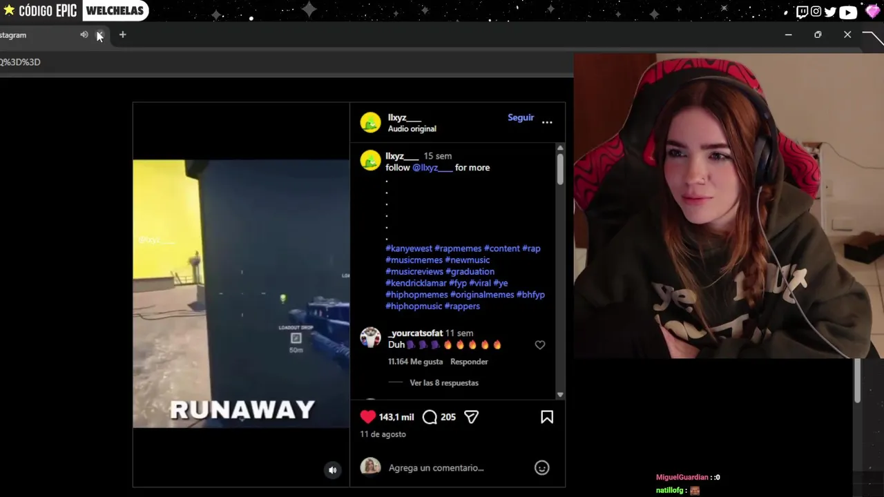Open the #rappers hashtag
Viewport: 884px width, 497px height.
(x=462, y=306)
